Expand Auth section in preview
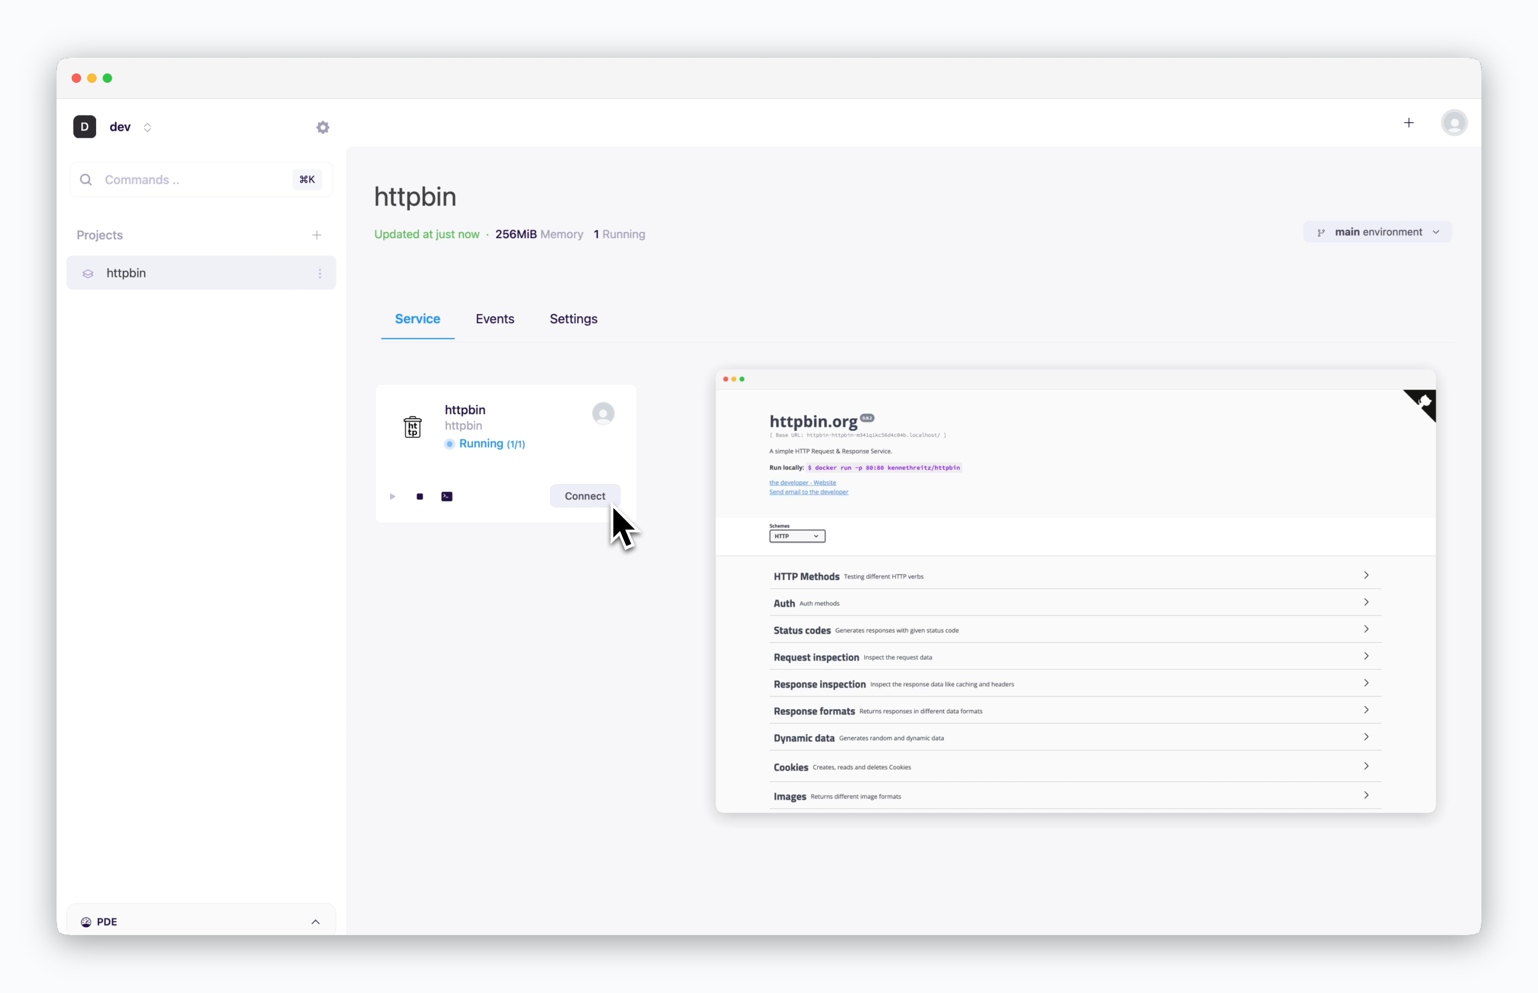The width and height of the screenshot is (1538, 993). coord(1075,603)
